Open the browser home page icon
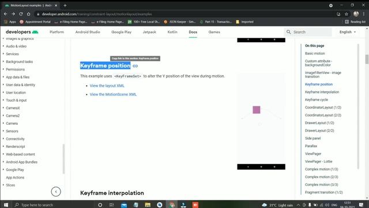369x208 pixels. pyautogui.click(x=28, y=14)
